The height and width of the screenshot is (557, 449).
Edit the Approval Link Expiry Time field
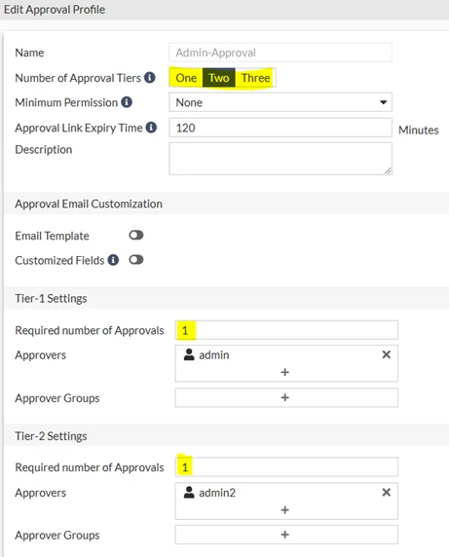click(x=281, y=128)
